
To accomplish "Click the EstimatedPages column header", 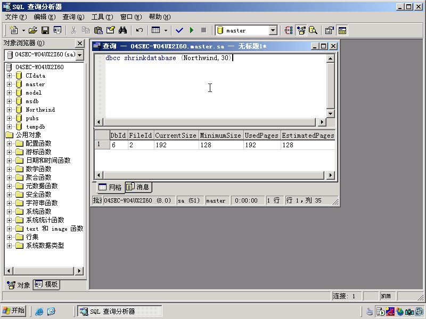I will point(308,135).
